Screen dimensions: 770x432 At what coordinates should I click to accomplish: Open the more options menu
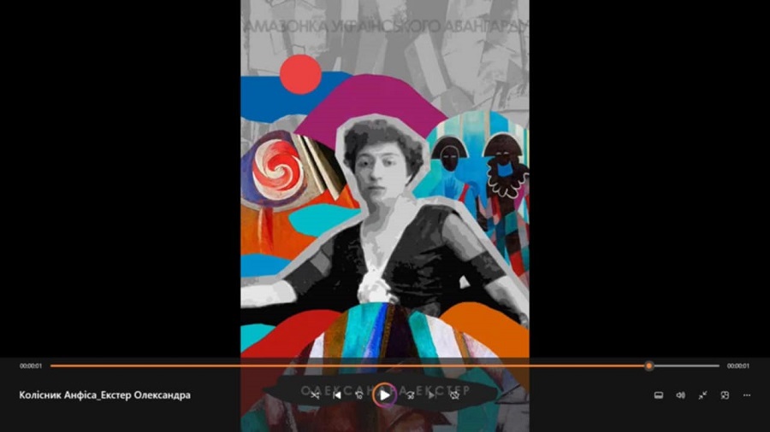click(x=747, y=394)
